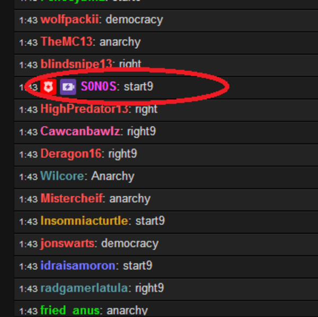This screenshot has height=317, width=318.
Task: Select TheMC13 username
Action: tap(67, 41)
